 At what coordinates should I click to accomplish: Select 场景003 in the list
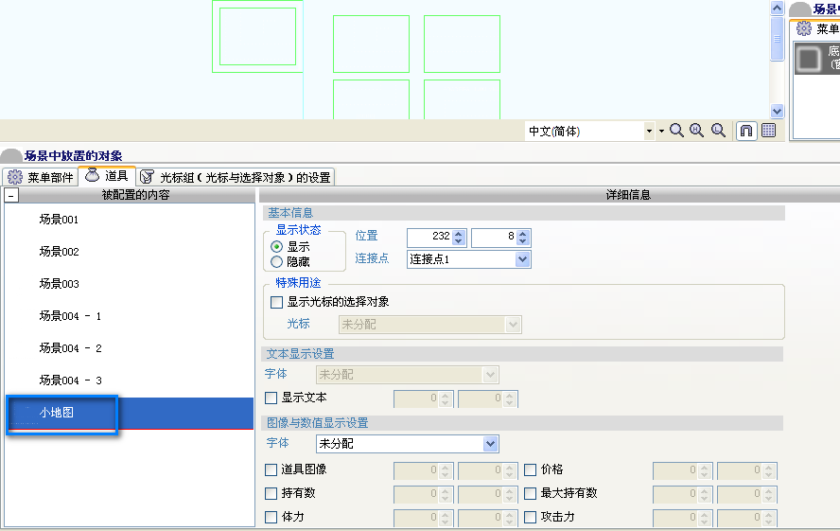pos(129,283)
